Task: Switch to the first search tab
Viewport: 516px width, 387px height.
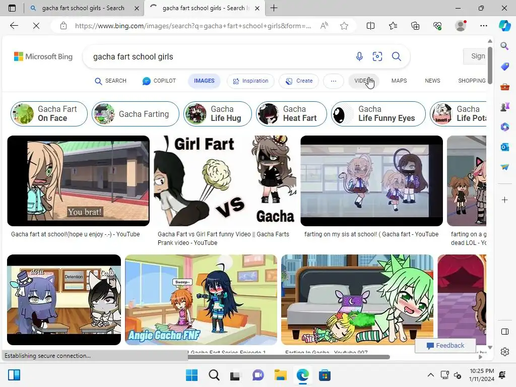Action: click(x=83, y=8)
